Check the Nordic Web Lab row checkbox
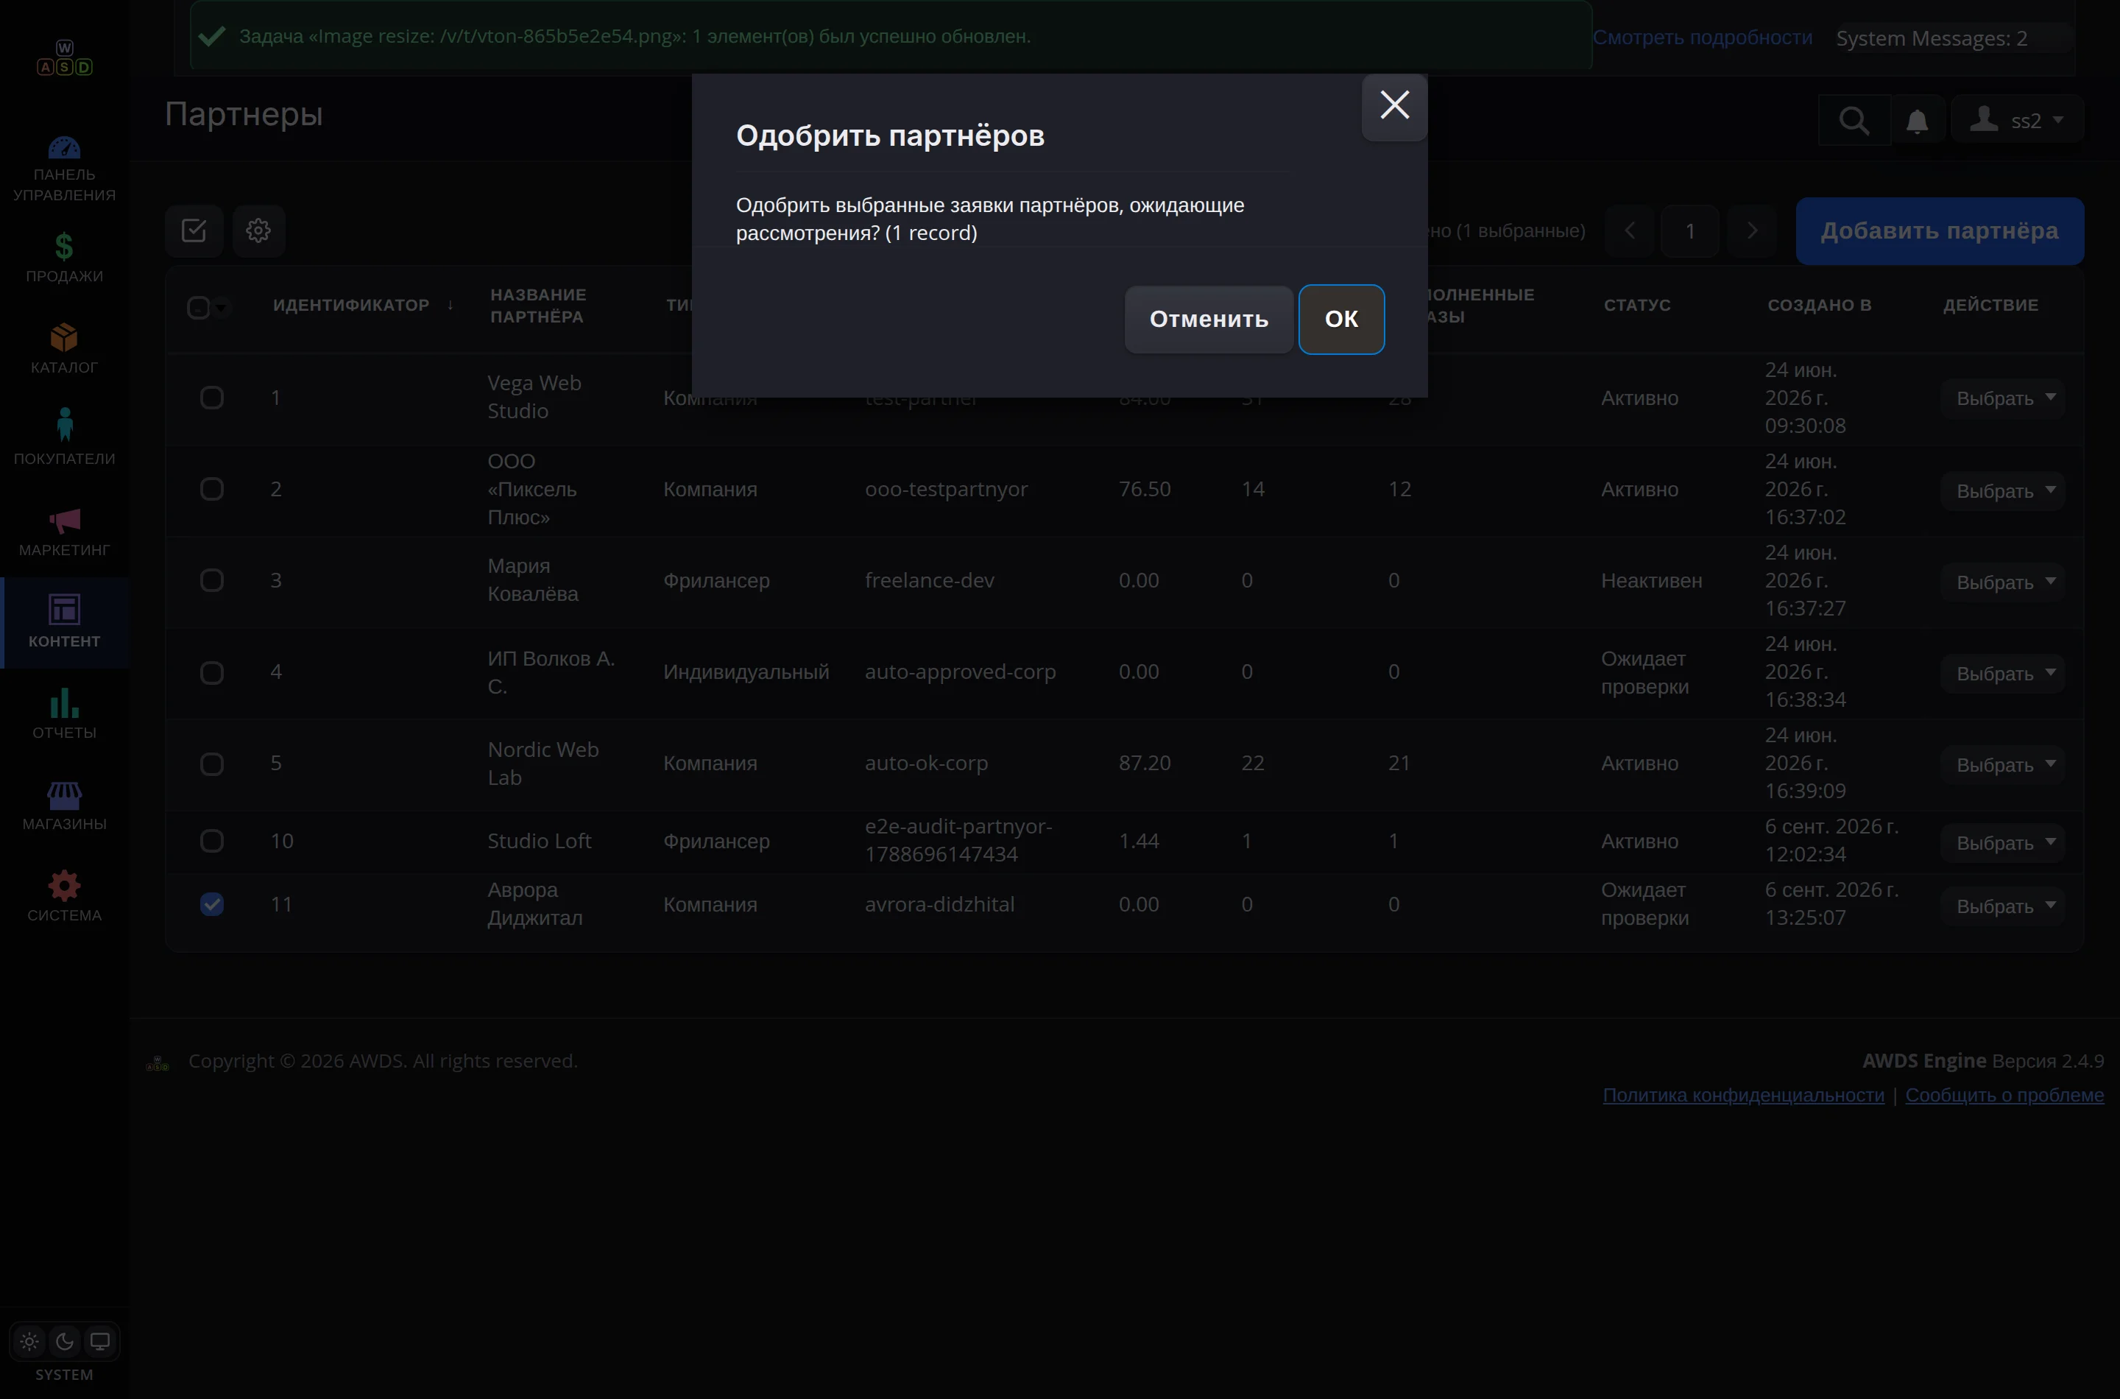The width and height of the screenshot is (2120, 1399). (211, 764)
